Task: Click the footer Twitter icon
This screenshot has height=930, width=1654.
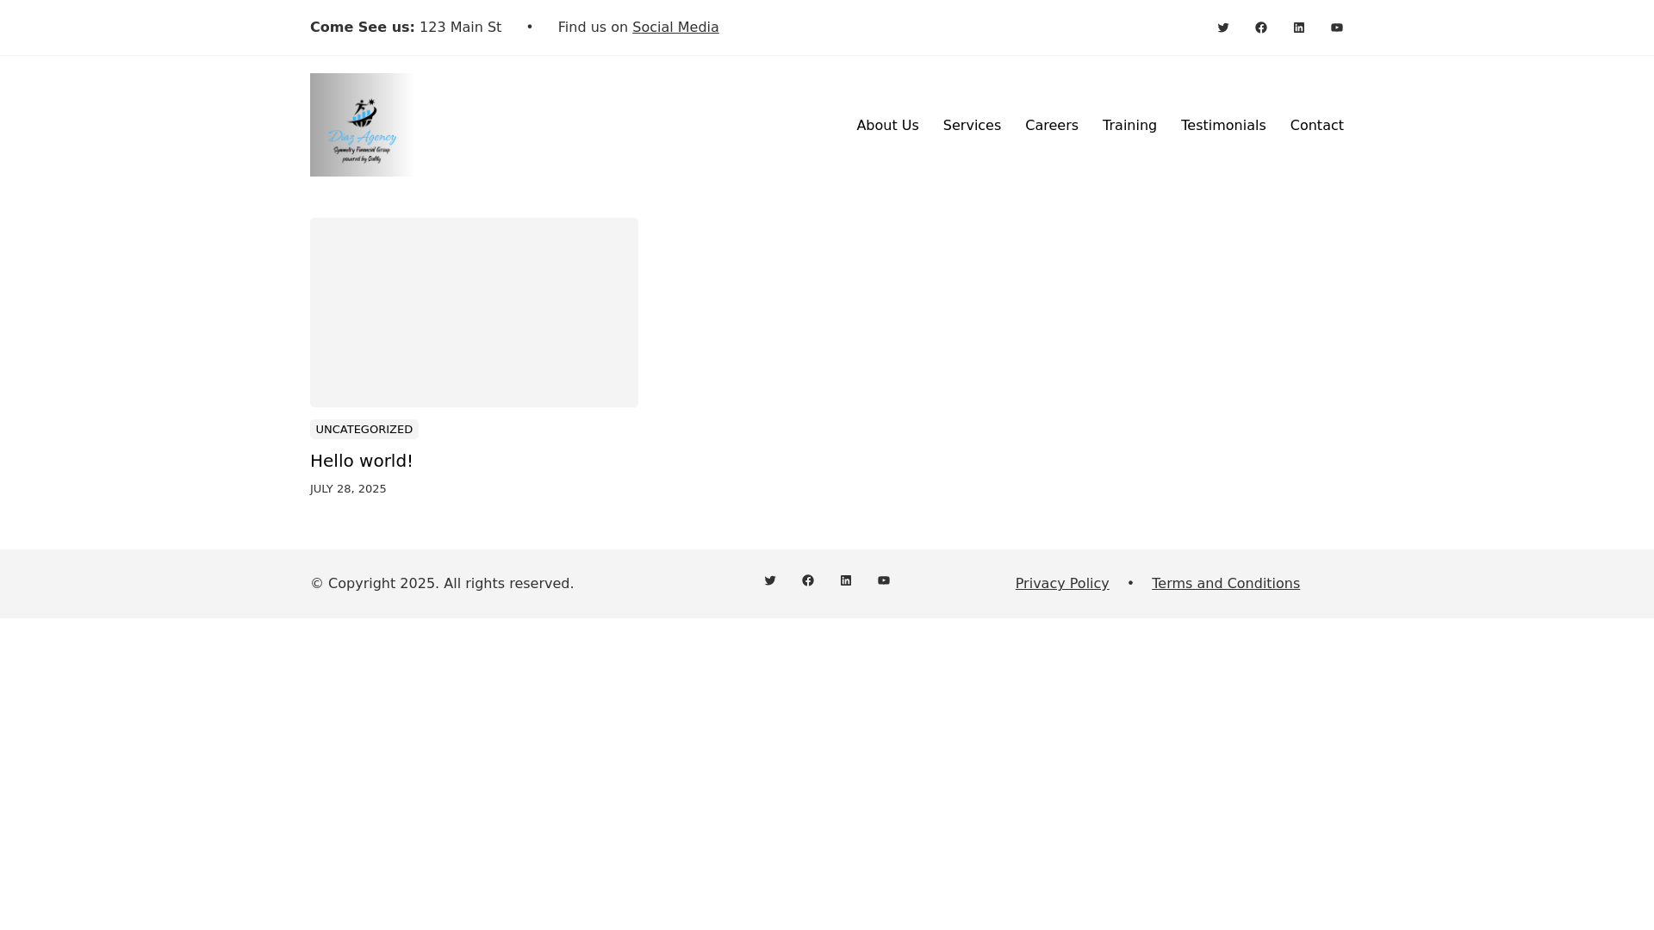Action: [770, 580]
